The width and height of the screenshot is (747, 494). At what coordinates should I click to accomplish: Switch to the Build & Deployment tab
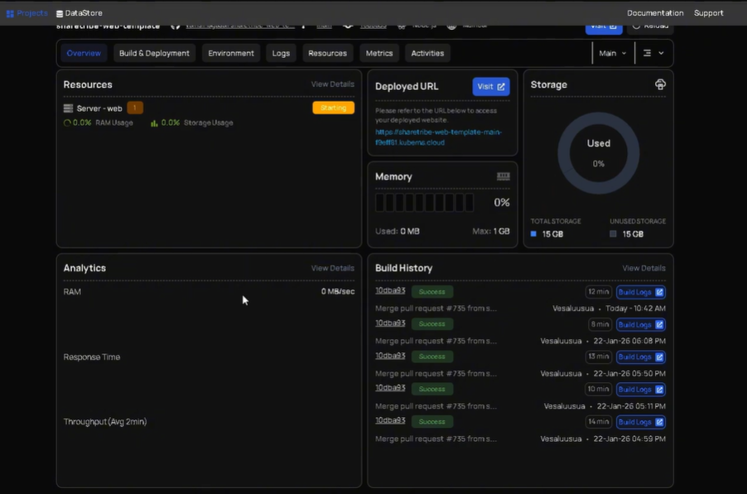(x=154, y=52)
